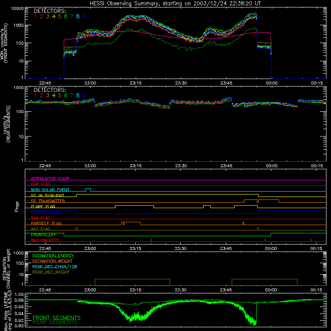331x331 pixels.
Task: Click dark green detector 7 in the rear segments legend
Action: click(x=72, y=96)
